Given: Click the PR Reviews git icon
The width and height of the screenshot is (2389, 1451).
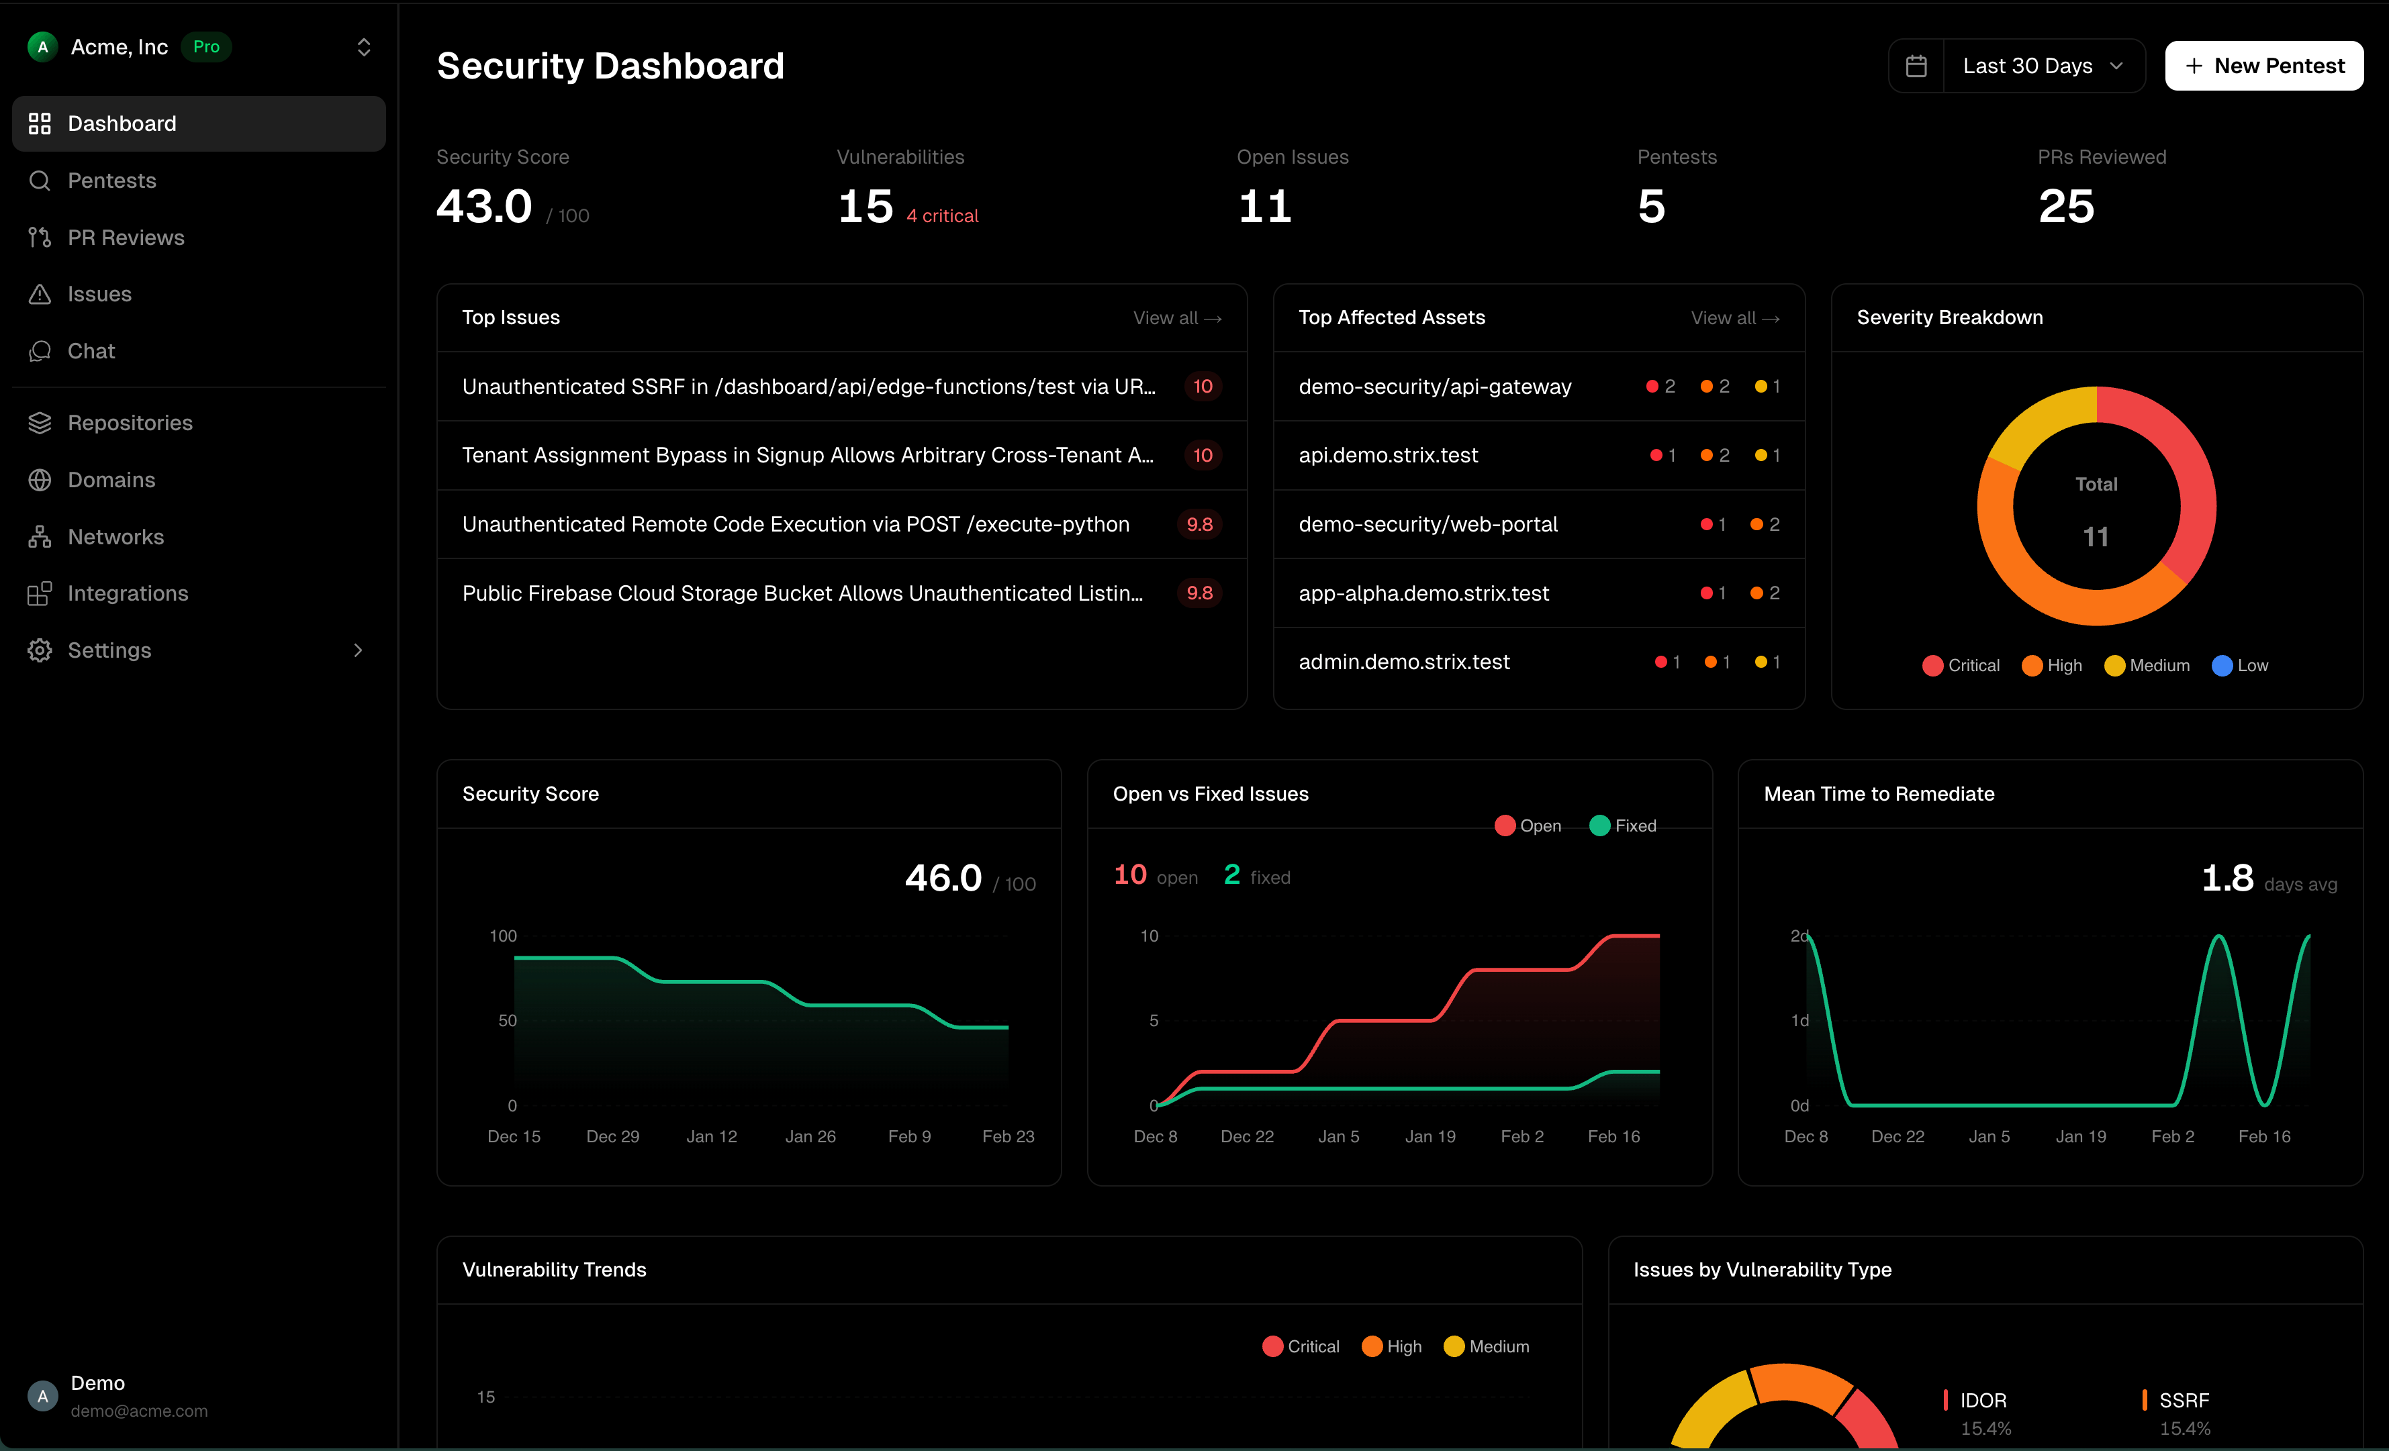Looking at the screenshot, I should pyautogui.click(x=40, y=238).
